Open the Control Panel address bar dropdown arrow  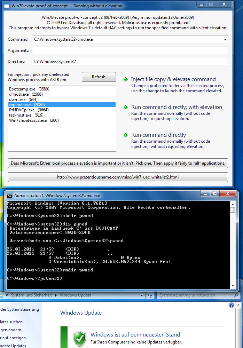[142, 295]
